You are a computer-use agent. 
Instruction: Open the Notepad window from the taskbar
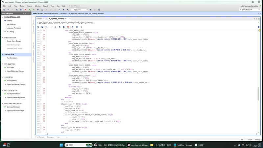pos(182,145)
